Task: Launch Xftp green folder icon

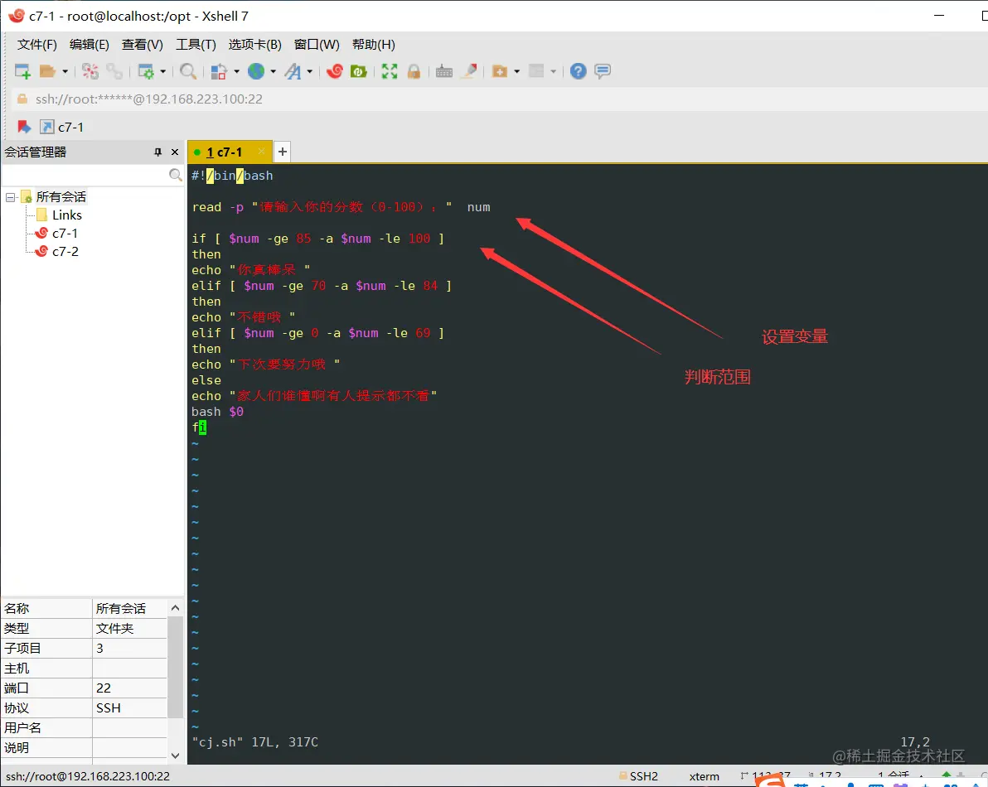Action: tap(359, 71)
